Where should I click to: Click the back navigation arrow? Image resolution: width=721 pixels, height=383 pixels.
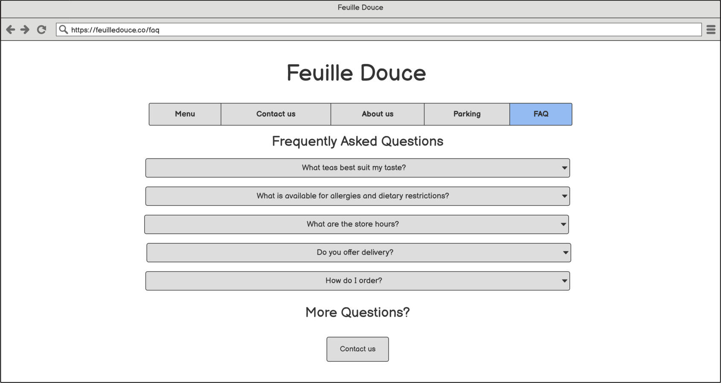pos(10,29)
